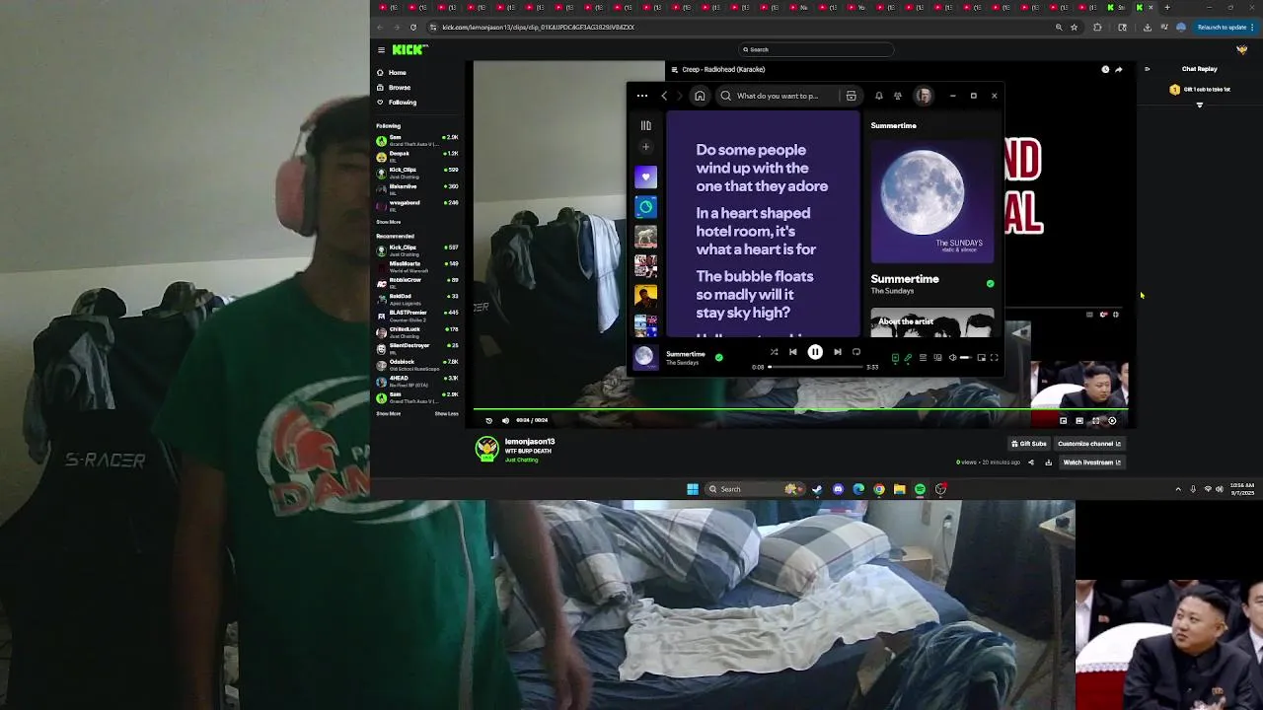This screenshot has width=1263, height=710.
Task: Open wvagabond channel in Following list
Action: click(x=417, y=204)
